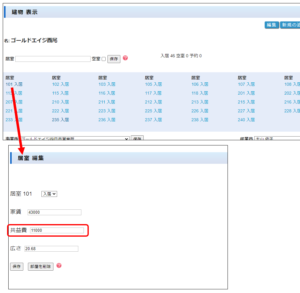
Task: Click the 共益費 field showing 11000
Action: pyautogui.click(x=57, y=231)
